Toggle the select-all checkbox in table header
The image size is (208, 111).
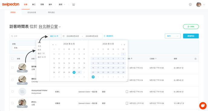pos(12,59)
